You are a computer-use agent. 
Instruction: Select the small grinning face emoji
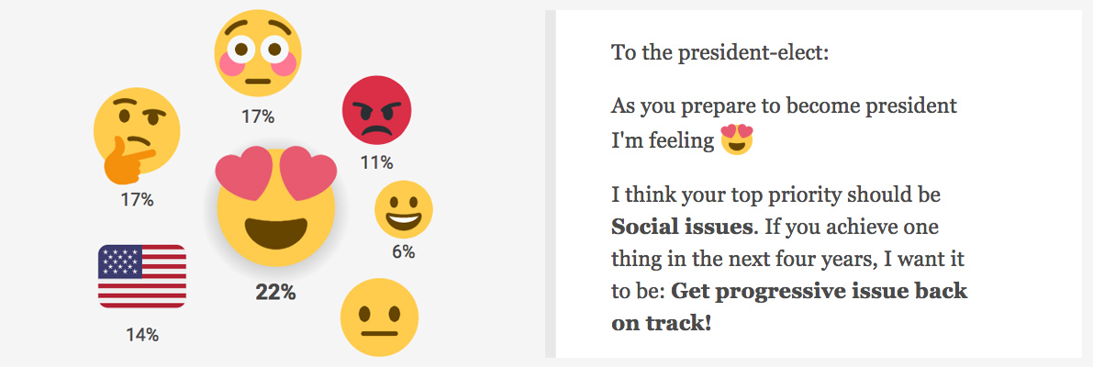click(x=404, y=209)
